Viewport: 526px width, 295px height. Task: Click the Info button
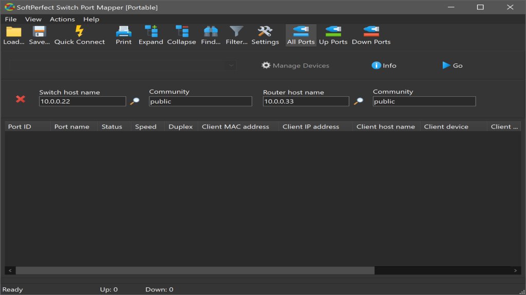[384, 66]
